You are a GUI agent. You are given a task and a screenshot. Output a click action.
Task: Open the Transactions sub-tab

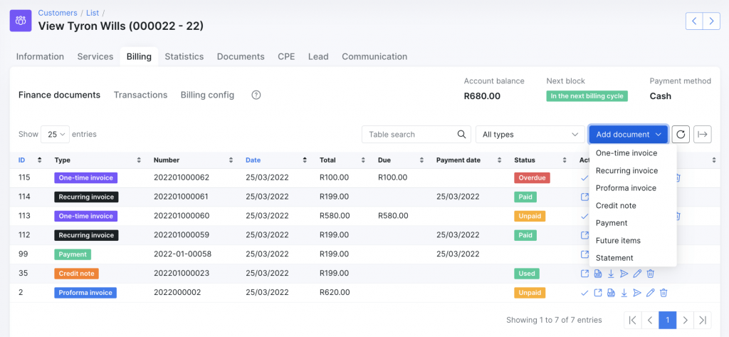(140, 95)
